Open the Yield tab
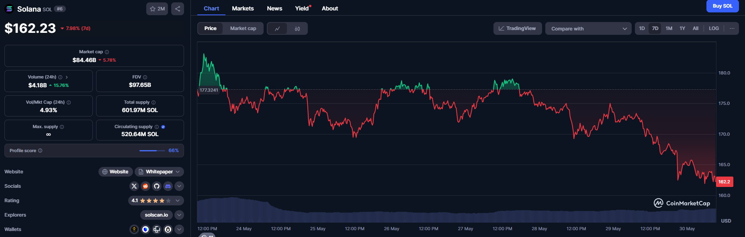This screenshot has width=745, height=237. tap(302, 8)
